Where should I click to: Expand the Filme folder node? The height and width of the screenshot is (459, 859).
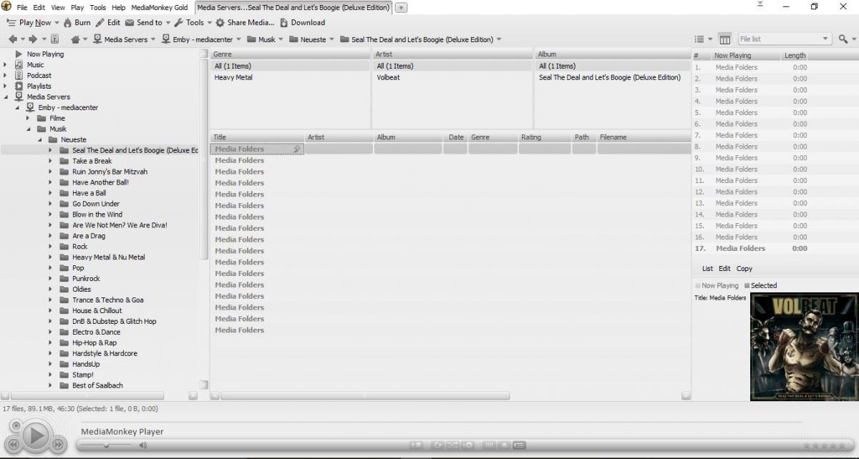coord(29,118)
